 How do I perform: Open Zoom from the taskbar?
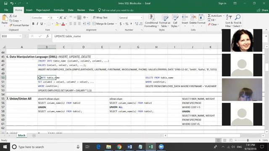point(161,147)
